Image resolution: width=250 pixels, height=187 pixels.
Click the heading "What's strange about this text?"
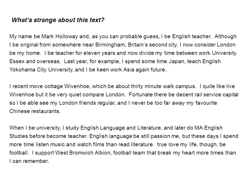coord(58,20)
